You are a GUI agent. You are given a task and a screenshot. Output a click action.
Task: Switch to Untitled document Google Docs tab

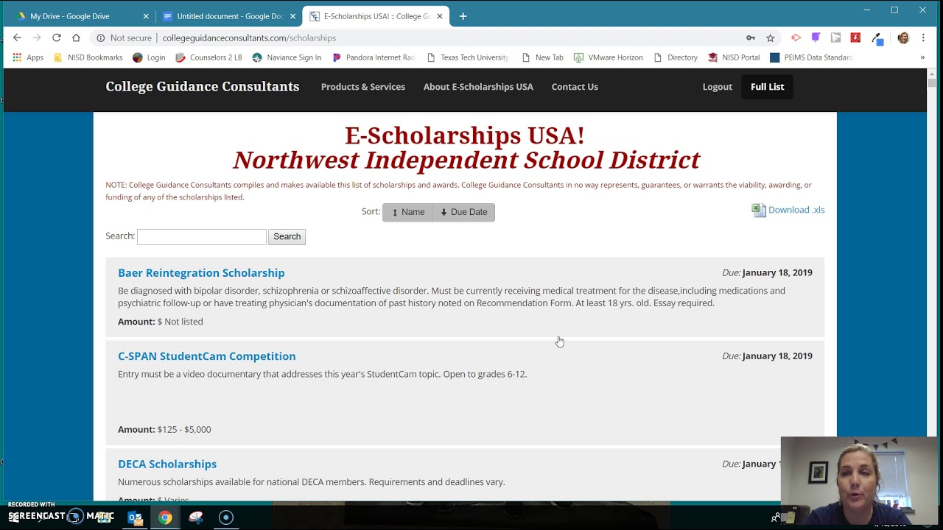pyautogui.click(x=228, y=15)
